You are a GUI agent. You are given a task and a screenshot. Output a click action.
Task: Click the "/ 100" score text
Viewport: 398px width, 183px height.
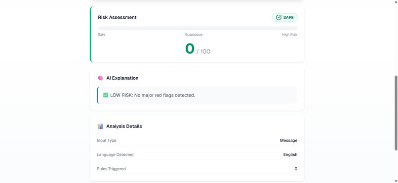pyautogui.click(x=203, y=52)
